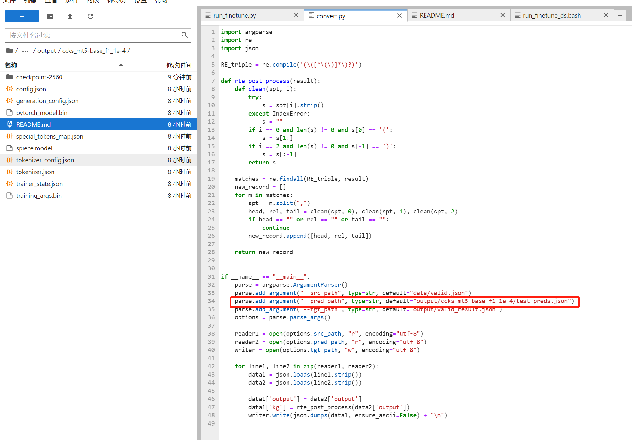
Task: Open the checkpoint-2560 folder
Action: 39,77
